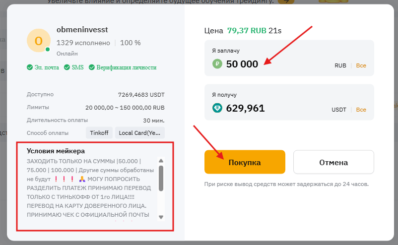
Task: Click 'Все' in the USDT receive field
Action: (361, 110)
